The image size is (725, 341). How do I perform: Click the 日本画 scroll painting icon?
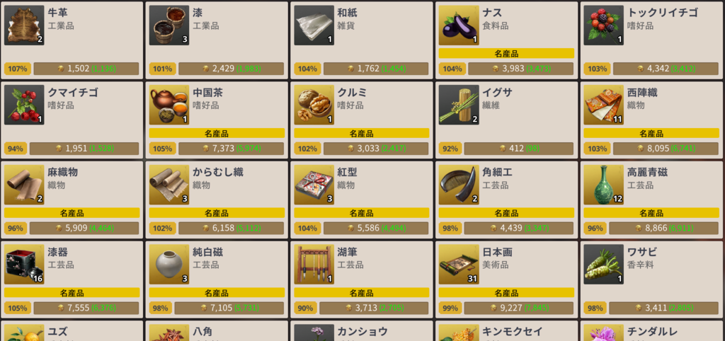(459, 265)
